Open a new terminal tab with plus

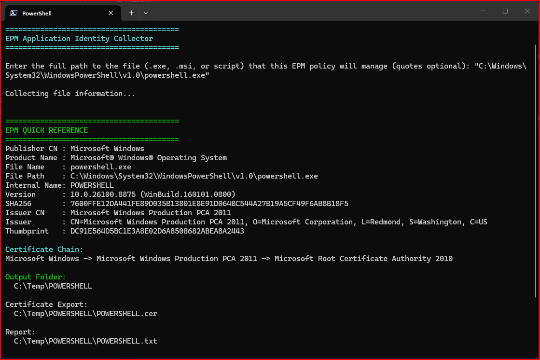[x=131, y=13]
